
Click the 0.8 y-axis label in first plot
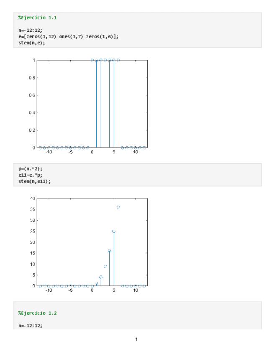[x=32, y=77]
